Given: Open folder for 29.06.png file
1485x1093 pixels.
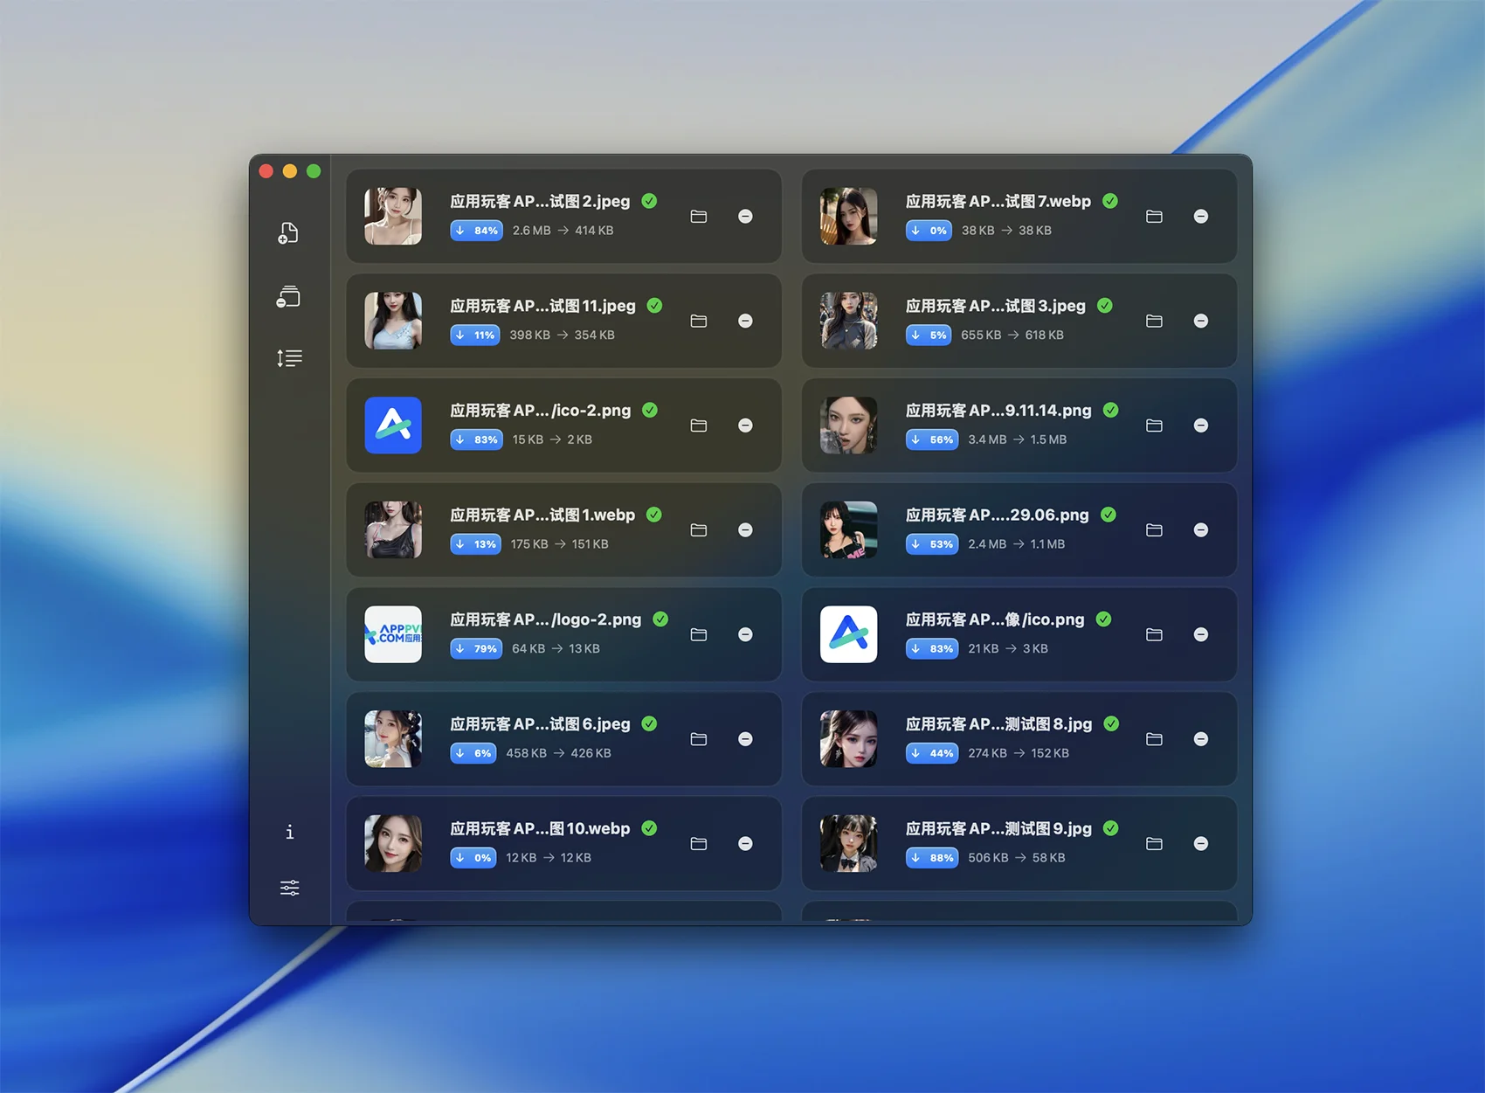Looking at the screenshot, I should pos(1154,530).
